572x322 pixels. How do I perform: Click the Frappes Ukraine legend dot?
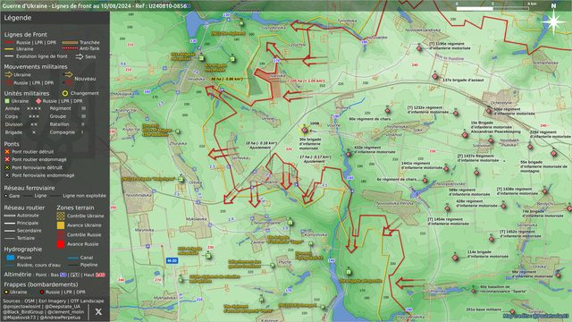6,292
